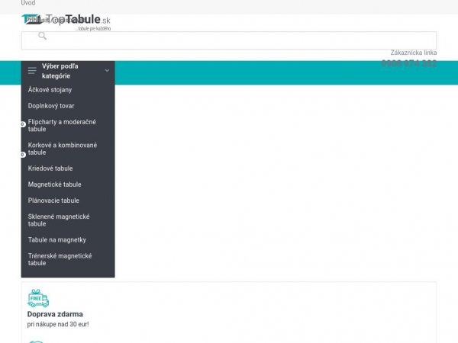Click the search input field

(x=229, y=40)
